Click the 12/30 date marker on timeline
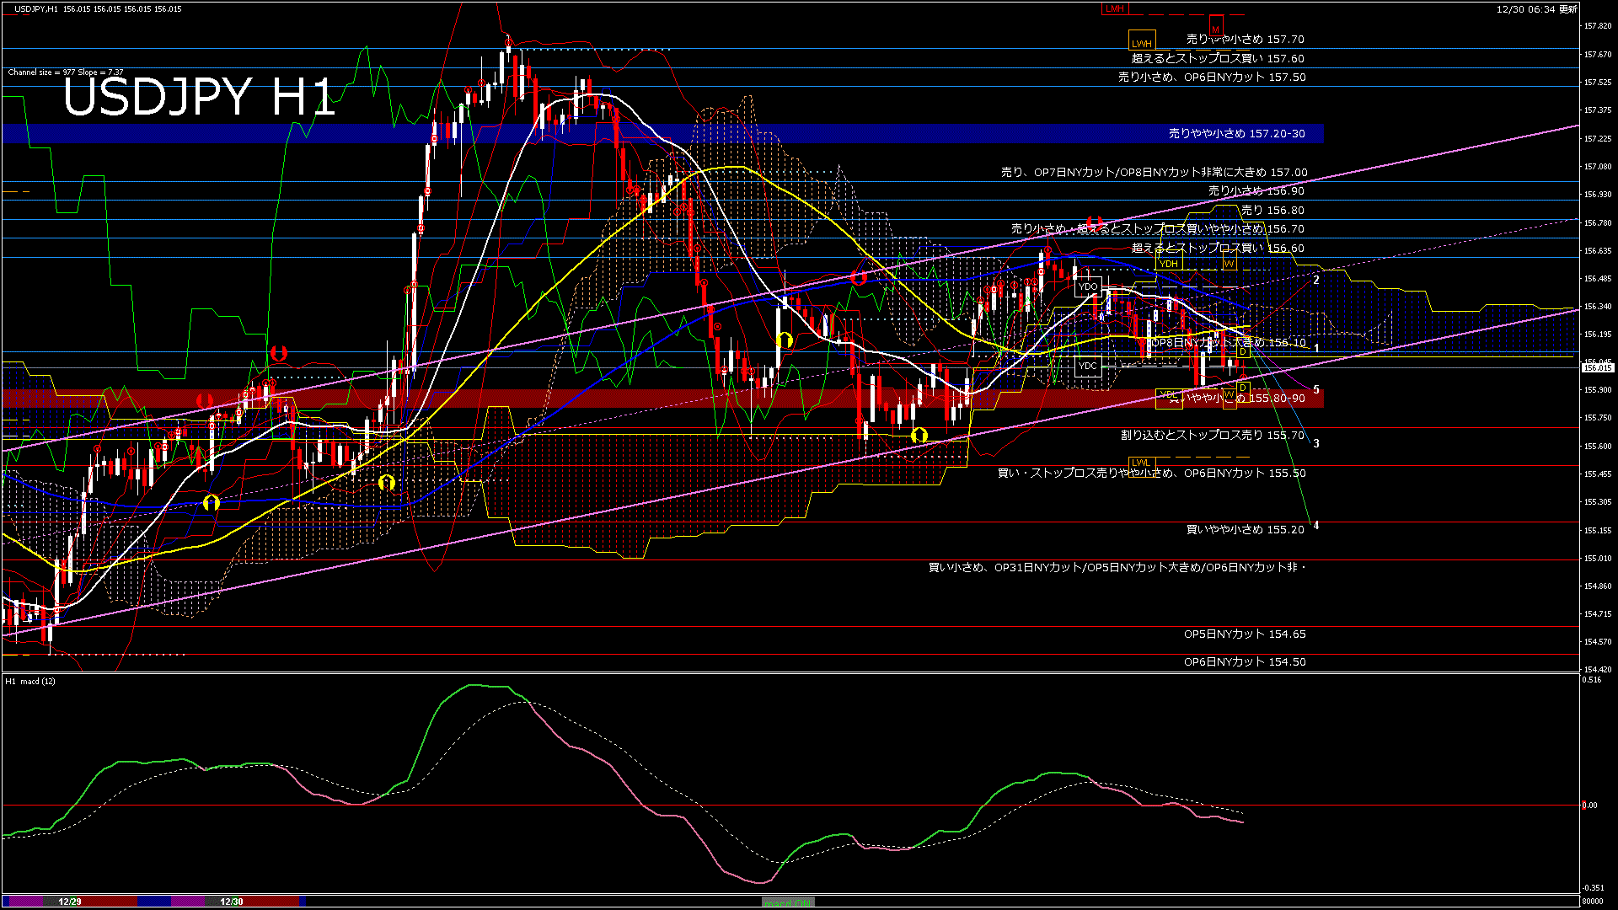The width and height of the screenshot is (1618, 910). (232, 902)
